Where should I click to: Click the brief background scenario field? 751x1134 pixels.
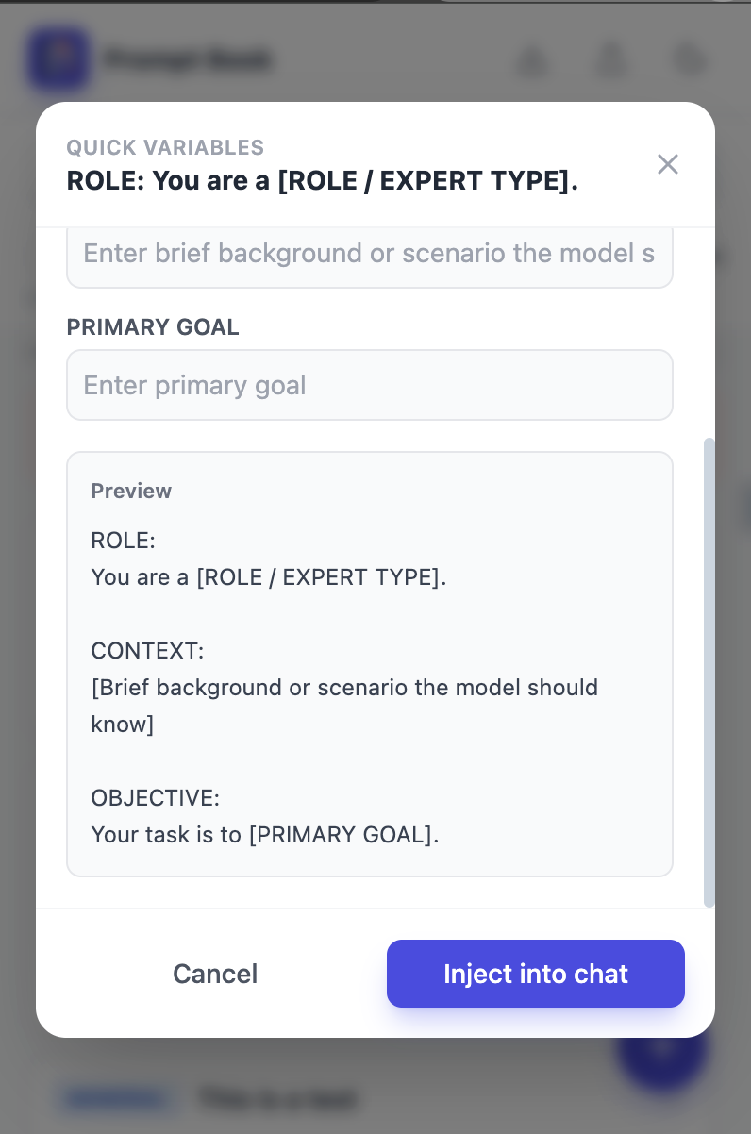370,253
